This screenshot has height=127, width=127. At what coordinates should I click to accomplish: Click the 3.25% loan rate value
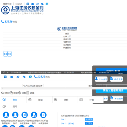89,119
